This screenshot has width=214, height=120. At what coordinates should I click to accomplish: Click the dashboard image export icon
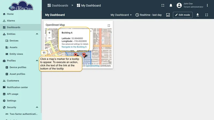click(x=168, y=15)
